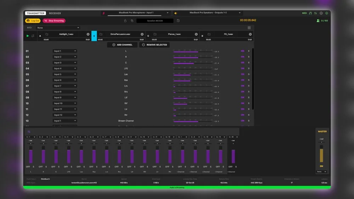This screenshot has width=354, height=199.
Task: Click the gray square button in MIDI row
Action: 249,28
